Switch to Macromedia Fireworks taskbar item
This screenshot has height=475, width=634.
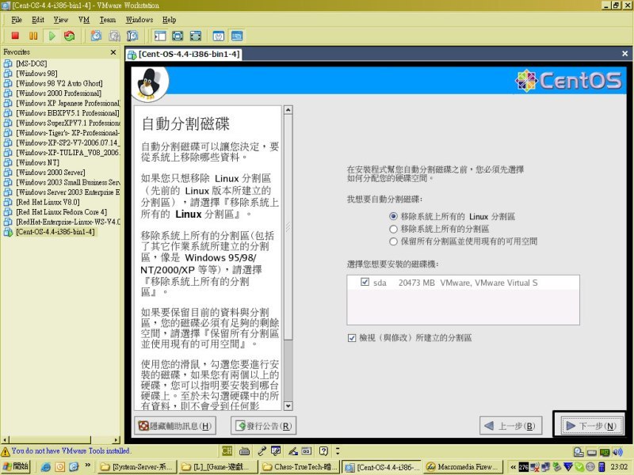point(463,467)
